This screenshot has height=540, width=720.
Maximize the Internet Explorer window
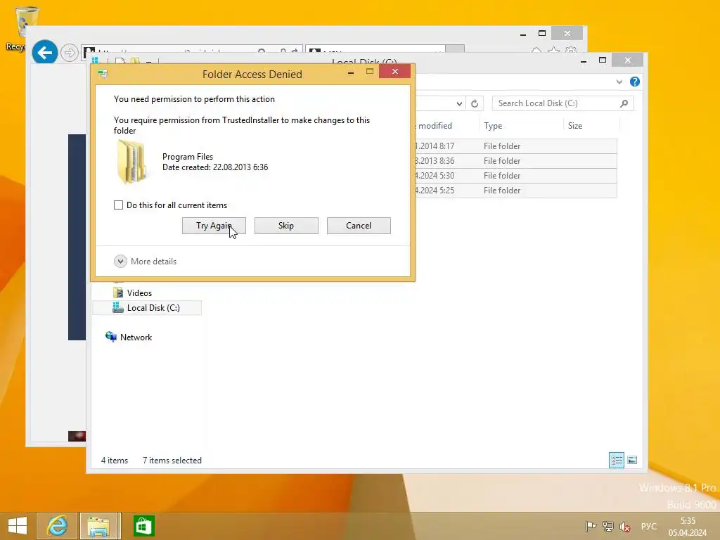point(542,33)
